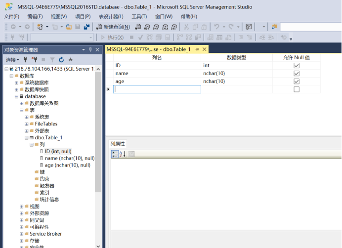
Task: Select the 统计信息 folder
Action: tap(49, 200)
